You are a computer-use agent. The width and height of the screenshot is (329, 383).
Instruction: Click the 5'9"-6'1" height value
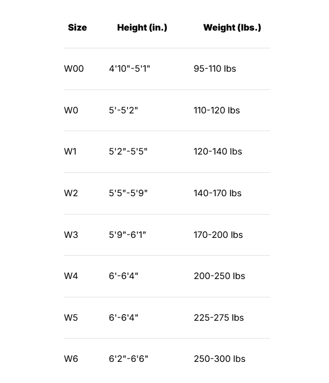coord(127,235)
